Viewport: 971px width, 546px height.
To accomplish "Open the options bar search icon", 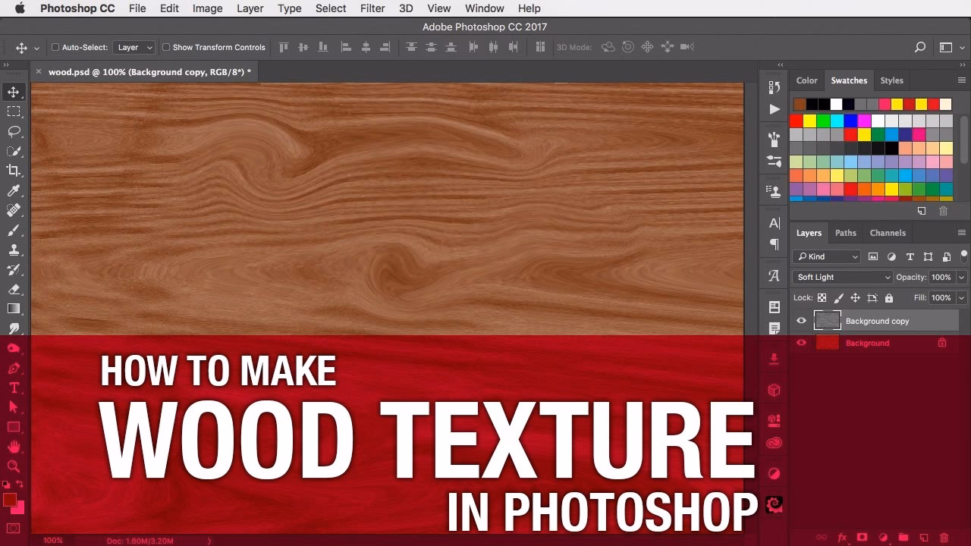I will click(919, 47).
